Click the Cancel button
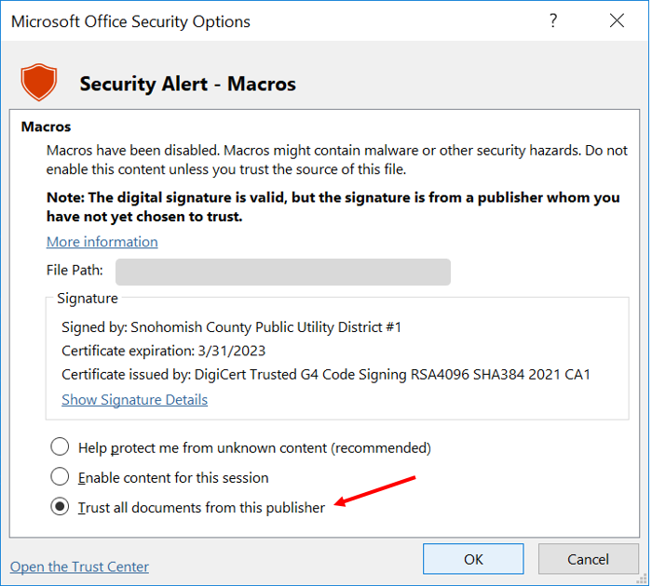Screen dimensions: 652x586 click(x=588, y=559)
